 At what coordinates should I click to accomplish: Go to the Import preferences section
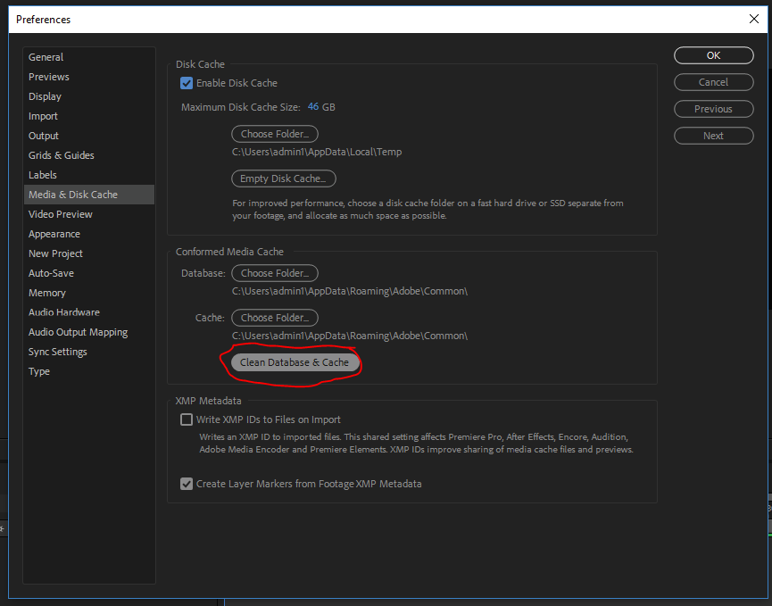[x=43, y=116]
